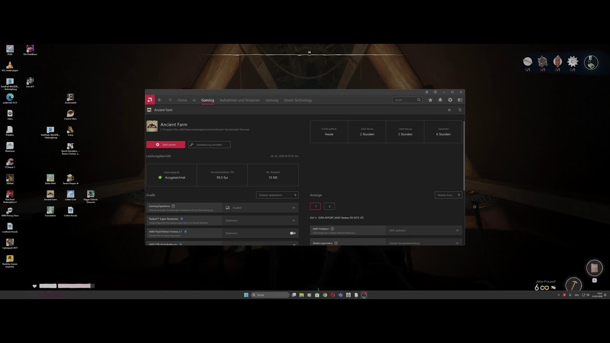Image resolution: width=610 pixels, height=343 pixels.
Task: Select the Red Dead Redemption 2 desktop icon
Action: point(10,196)
